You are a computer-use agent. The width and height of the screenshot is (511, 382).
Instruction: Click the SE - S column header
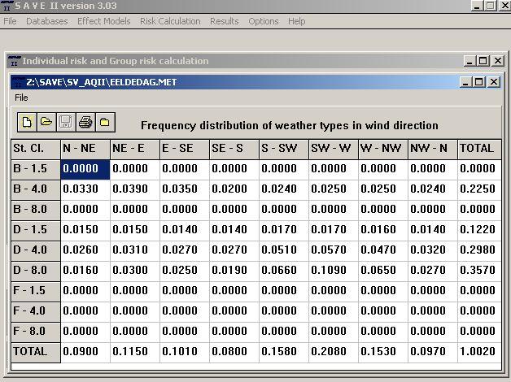(x=234, y=149)
